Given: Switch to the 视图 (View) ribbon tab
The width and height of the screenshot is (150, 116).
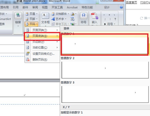Looking at the screenshot, I should point(45,8).
